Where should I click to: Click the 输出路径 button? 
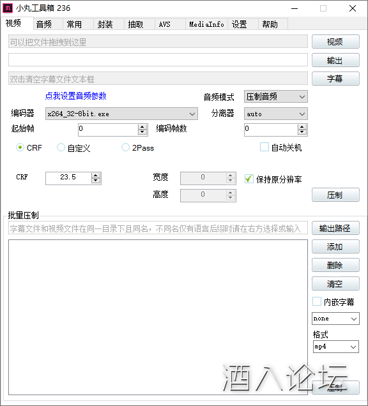pyautogui.click(x=335, y=228)
